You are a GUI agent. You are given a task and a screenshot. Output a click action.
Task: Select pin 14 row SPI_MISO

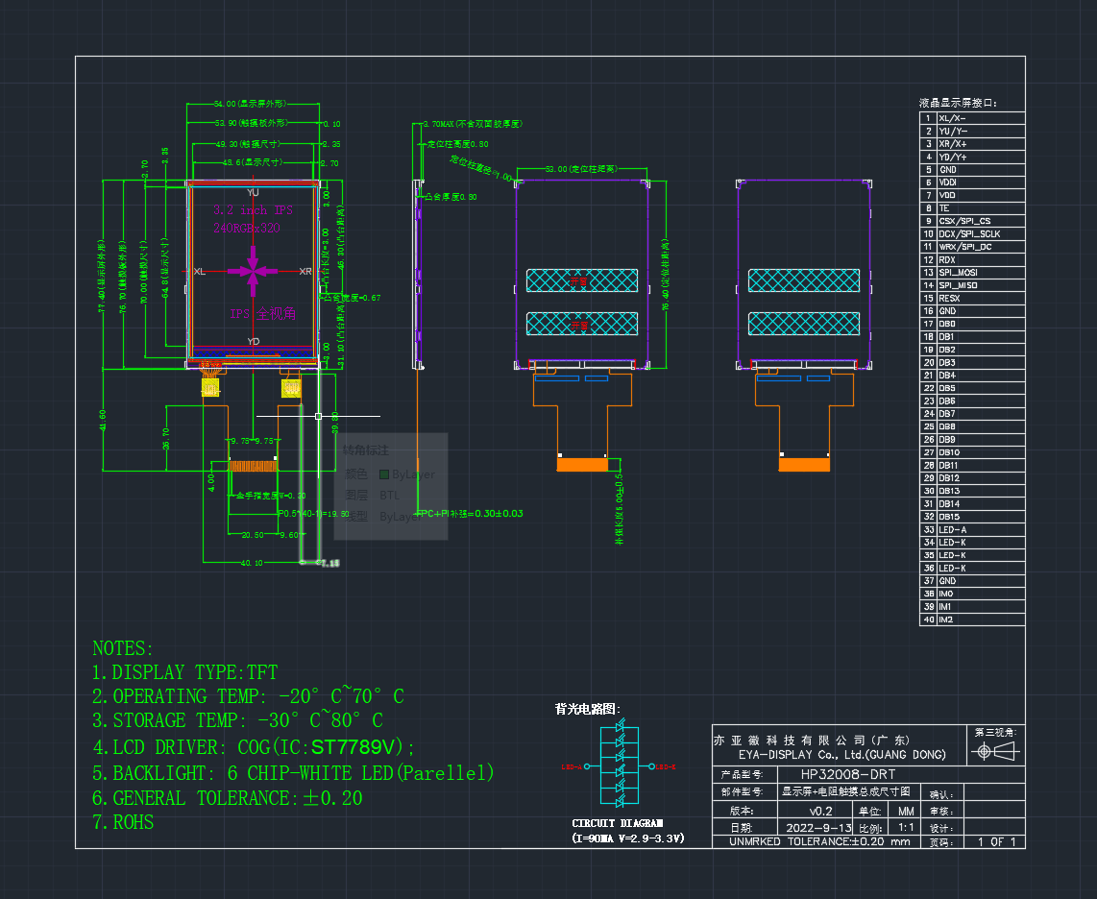(972, 285)
